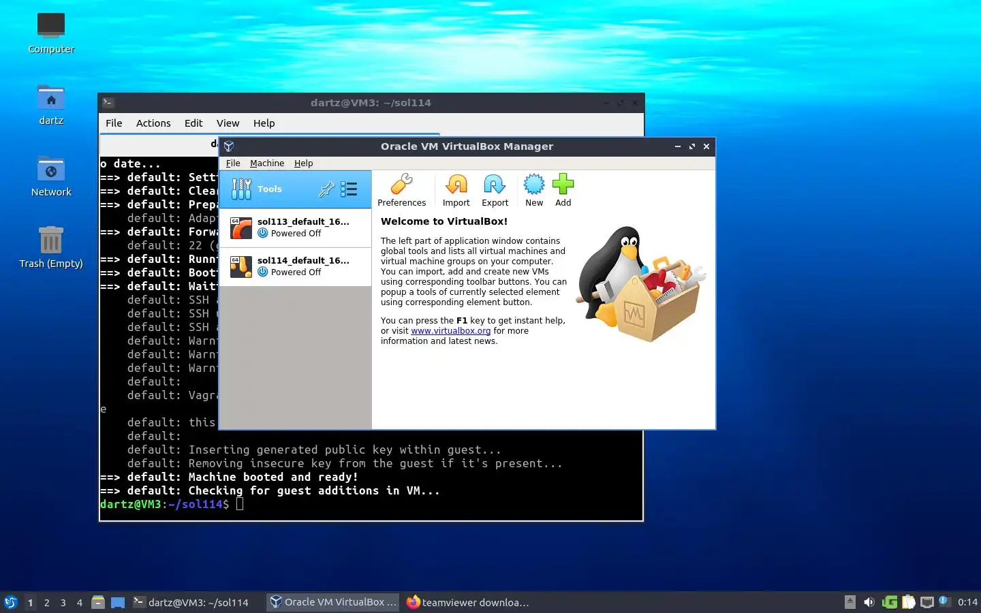Open VirtualBox Help menu
The height and width of the screenshot is (613, 981).
(303, 163)
